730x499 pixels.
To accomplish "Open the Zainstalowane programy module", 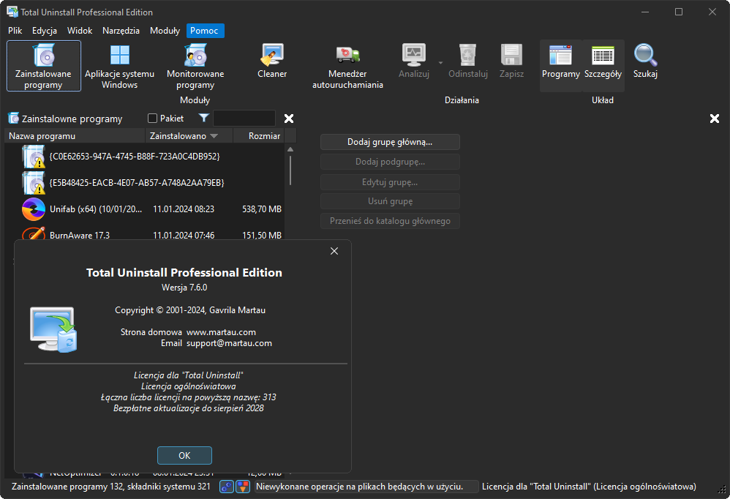I will point(44,66).
